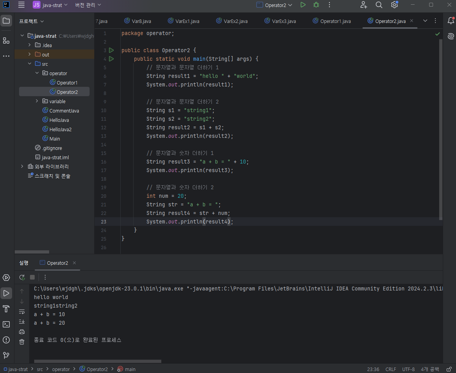
Task: Open the Structure tool window icon
Action: click(6, 40)
